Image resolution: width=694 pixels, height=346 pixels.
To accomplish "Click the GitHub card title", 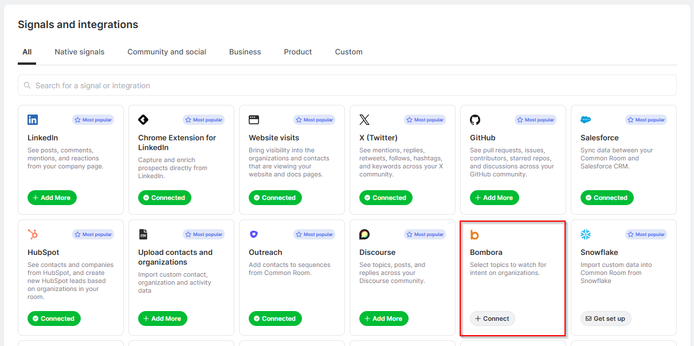I will tap(483, 137).
